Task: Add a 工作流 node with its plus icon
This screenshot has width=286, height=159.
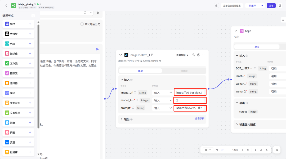Action: coord(30,63)
